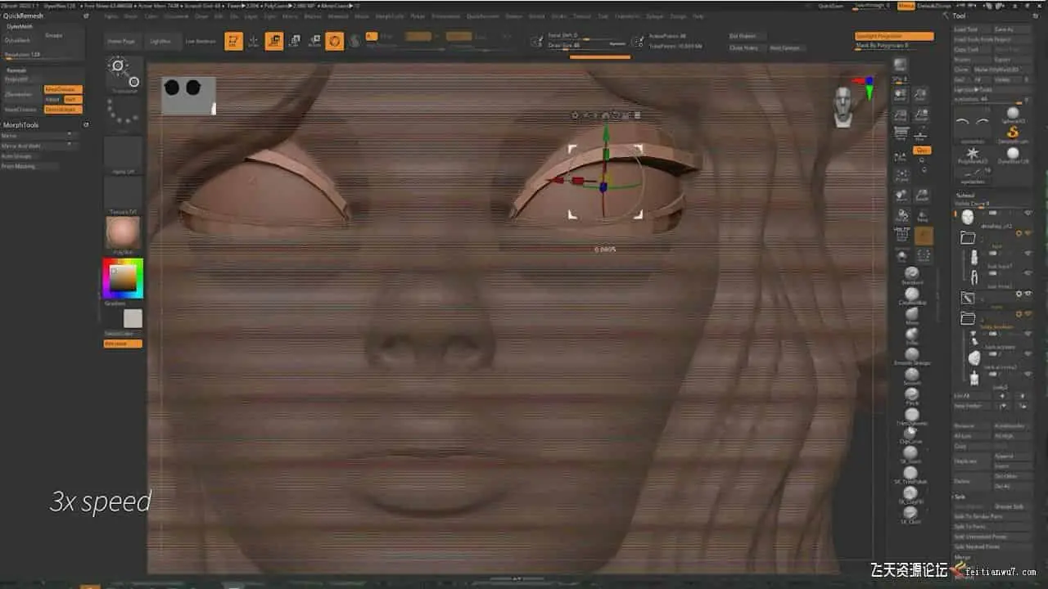Collapse the Subtool section
The height and width of the screenshot is (589, 1048).
click(964, 197)
